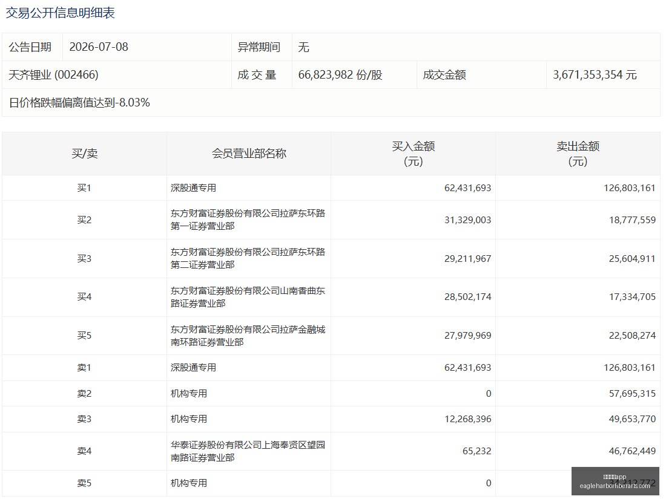The image size is (666, 502).
Task: Click the 华泰证券上海奉贤区望园南路 broker name
Action: [248, 451]
